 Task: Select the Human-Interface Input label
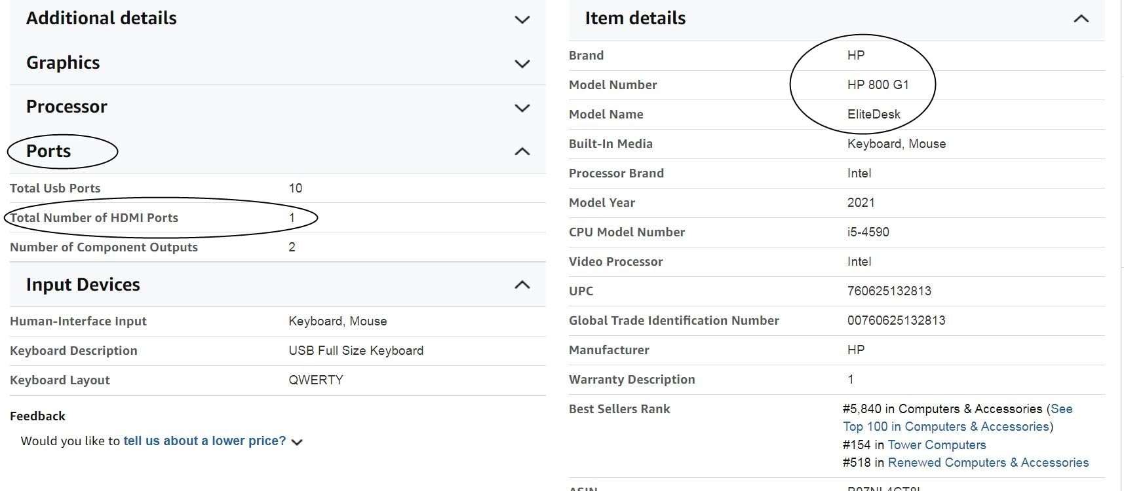click(78, 321)
